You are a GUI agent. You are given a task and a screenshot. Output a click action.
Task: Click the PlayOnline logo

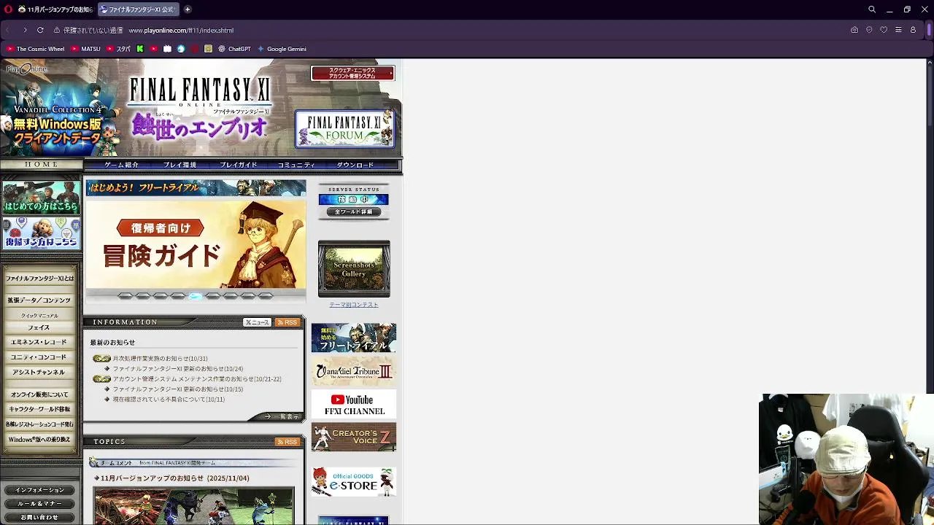(x=26, y=69)
